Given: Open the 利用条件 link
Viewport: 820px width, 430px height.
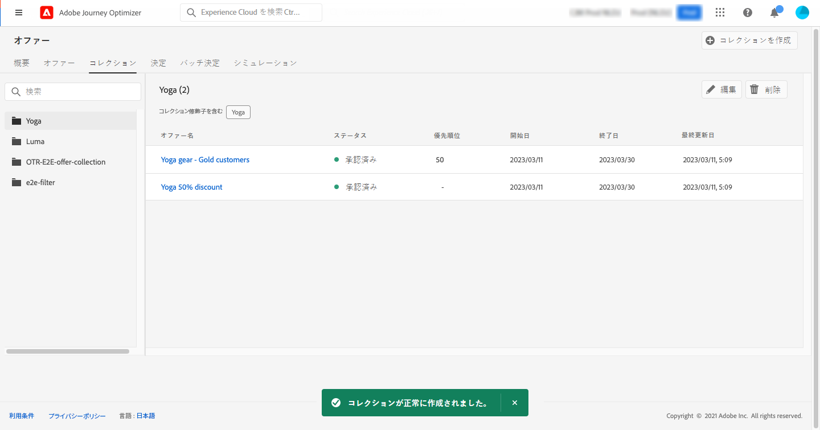Looking at the screenshot, I should (22, 416).
